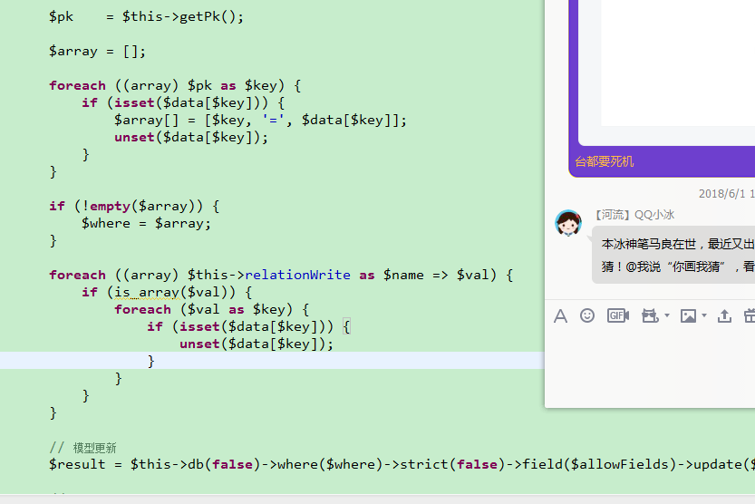Click the send picture icon in chat toolbar

[688, 315]
